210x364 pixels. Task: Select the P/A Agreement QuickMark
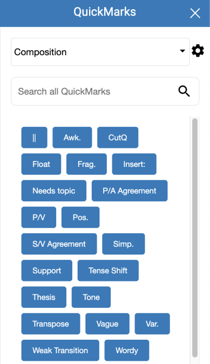coord(130,191)
